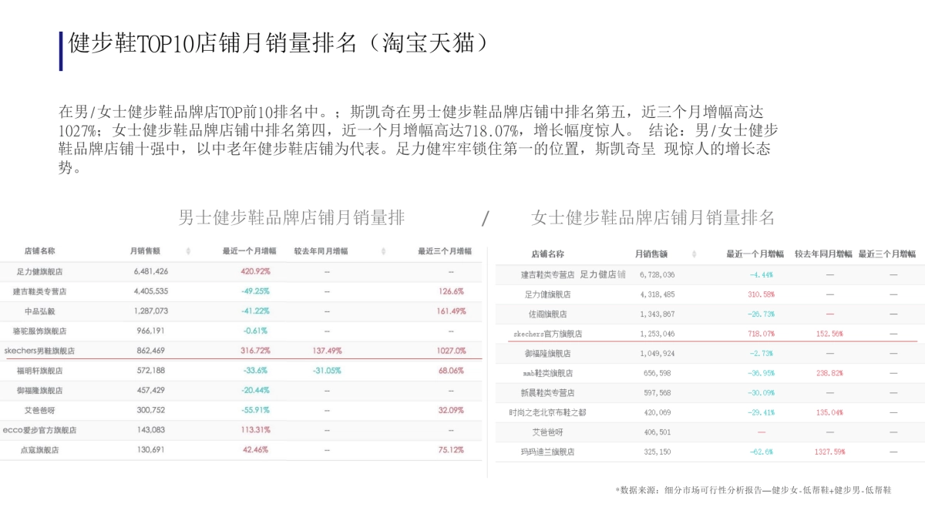925x521 pixels.
Task: Select the 女士健步鞋品牌店铺月销量排名 table heading
Action: click(x=654, y=217)
